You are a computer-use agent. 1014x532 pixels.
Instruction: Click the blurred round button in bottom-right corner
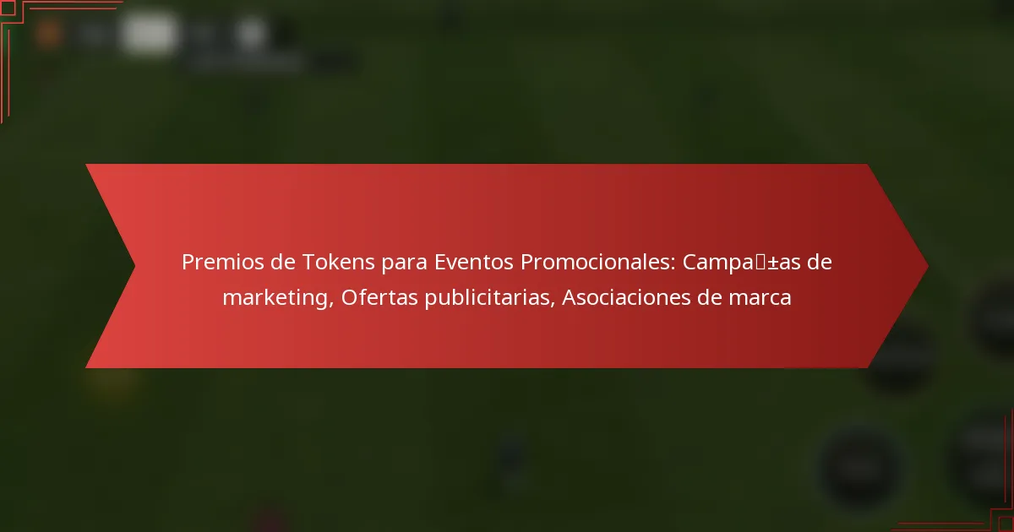pyautogui.click(x=983, y=456)
